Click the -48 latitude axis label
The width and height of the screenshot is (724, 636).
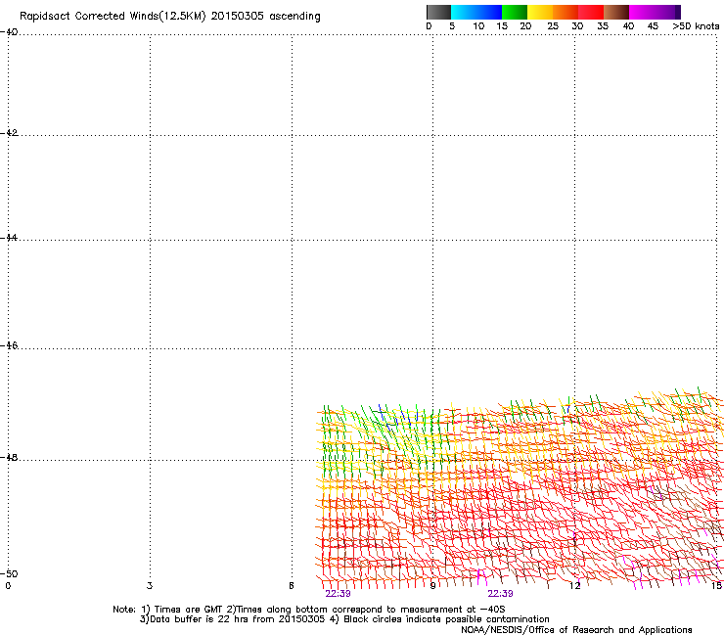(x=9, y=457)
